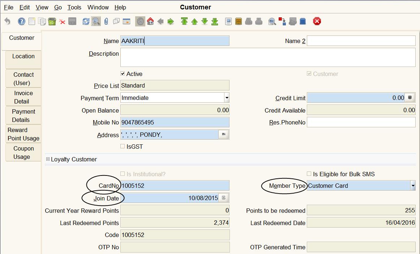The width and height of the screenshot is (420, 254).
Task: Open the File menu
Action: tap(9, 8)
